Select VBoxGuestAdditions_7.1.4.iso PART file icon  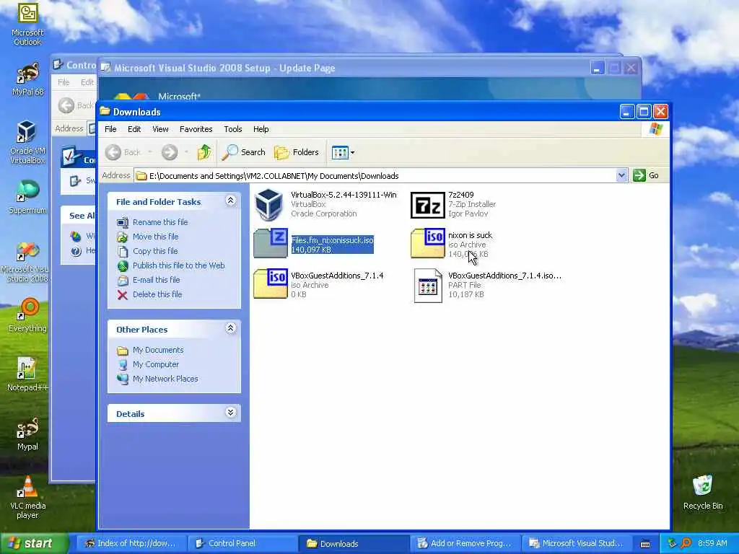427,285
